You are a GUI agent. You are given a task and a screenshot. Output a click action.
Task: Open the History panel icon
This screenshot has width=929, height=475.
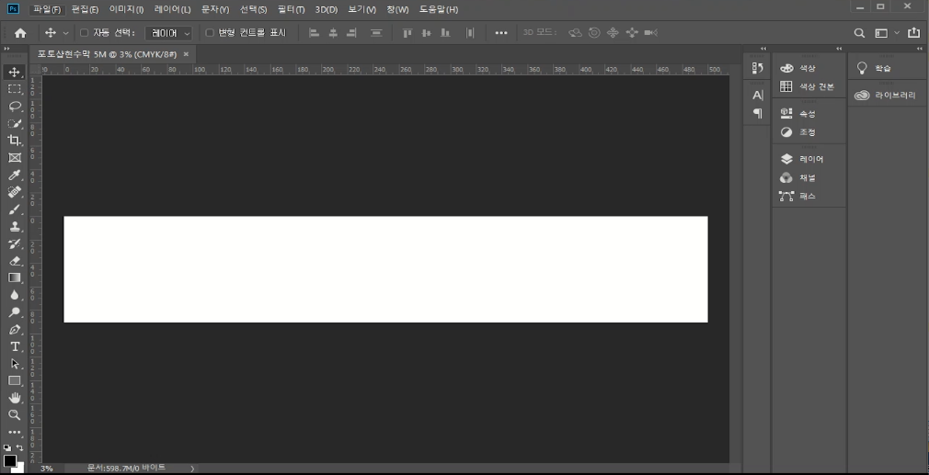click(757, 68)
